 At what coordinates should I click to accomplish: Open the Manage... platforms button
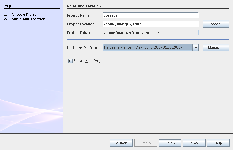click(216, 48)
